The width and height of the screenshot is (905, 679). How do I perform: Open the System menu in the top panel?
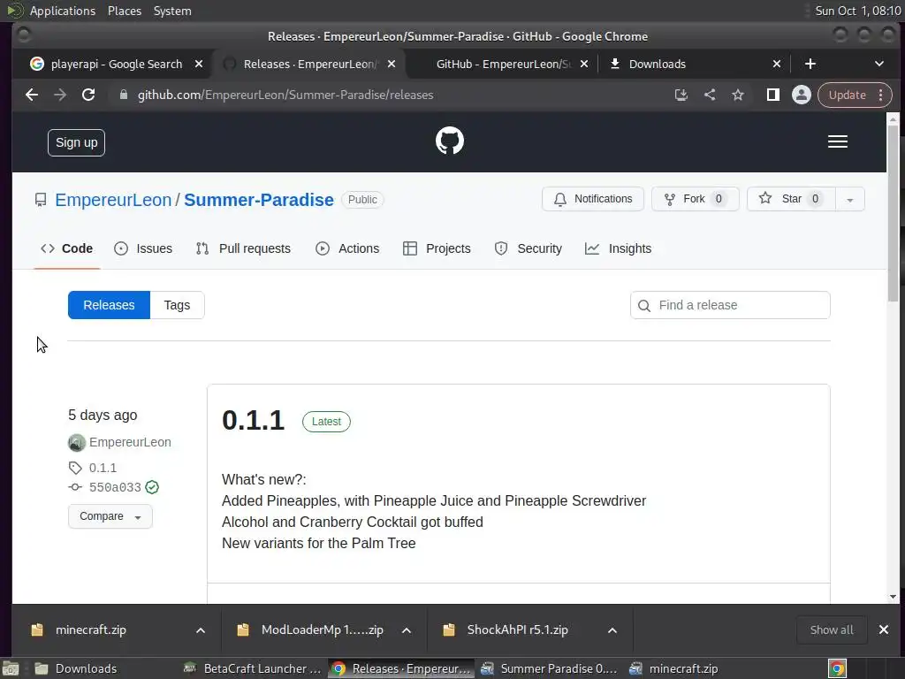click(x=172, y=11)
